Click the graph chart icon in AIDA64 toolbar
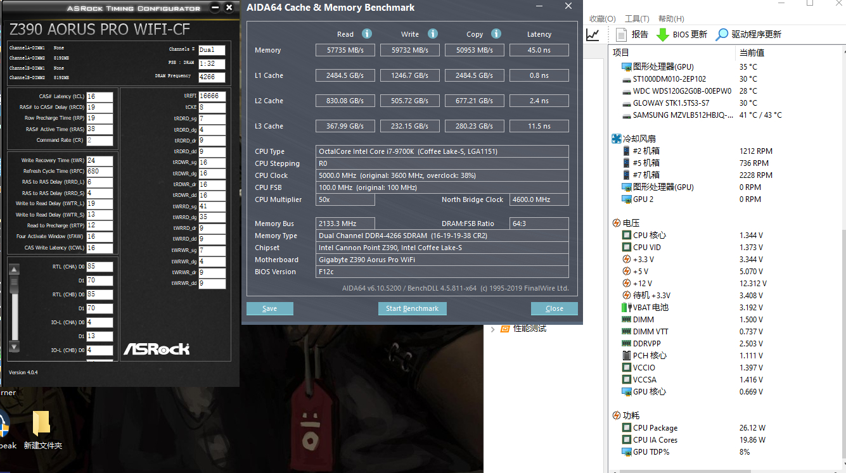846x473 pixels. click(x=593, y=34)
